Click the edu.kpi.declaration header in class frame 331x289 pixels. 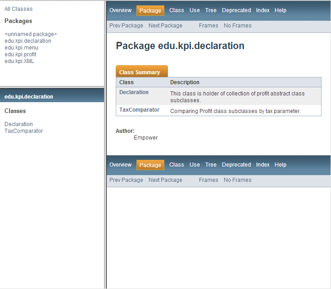tap(29, 97)
